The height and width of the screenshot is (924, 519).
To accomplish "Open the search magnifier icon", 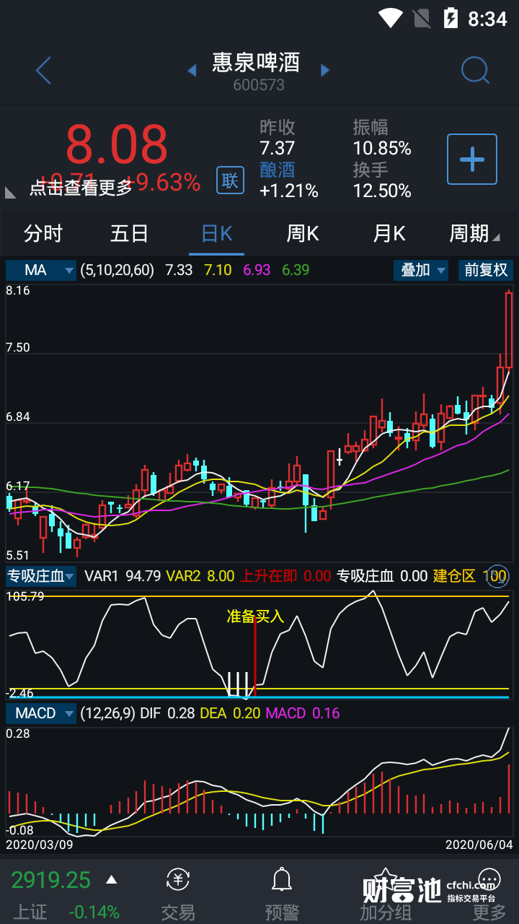I will 475,71.
